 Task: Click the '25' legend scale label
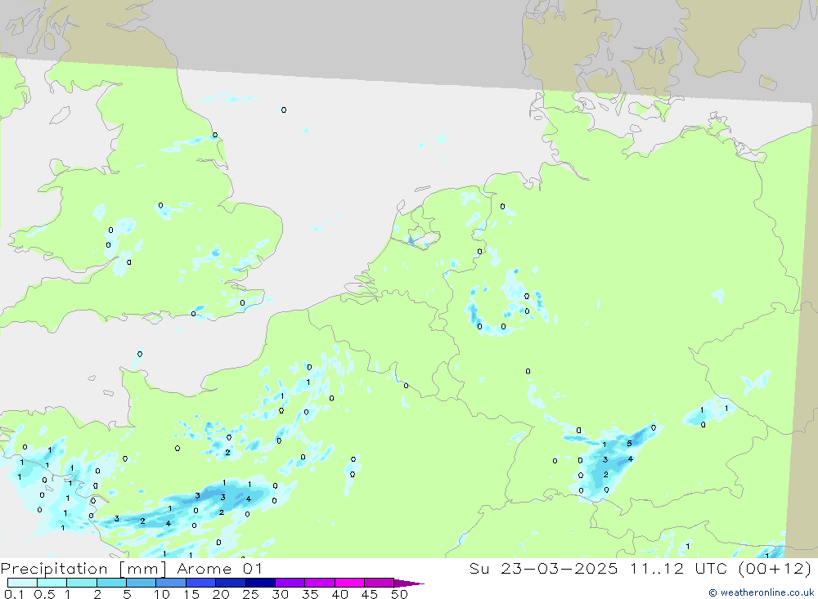(250, 594)
